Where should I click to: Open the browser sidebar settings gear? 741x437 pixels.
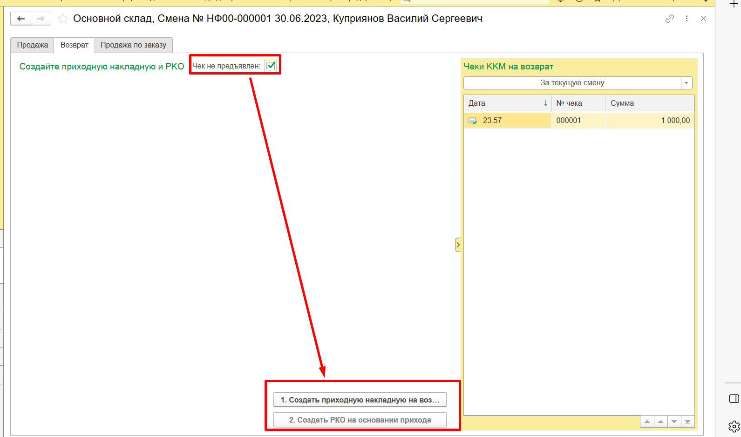(x=734, y=426)
